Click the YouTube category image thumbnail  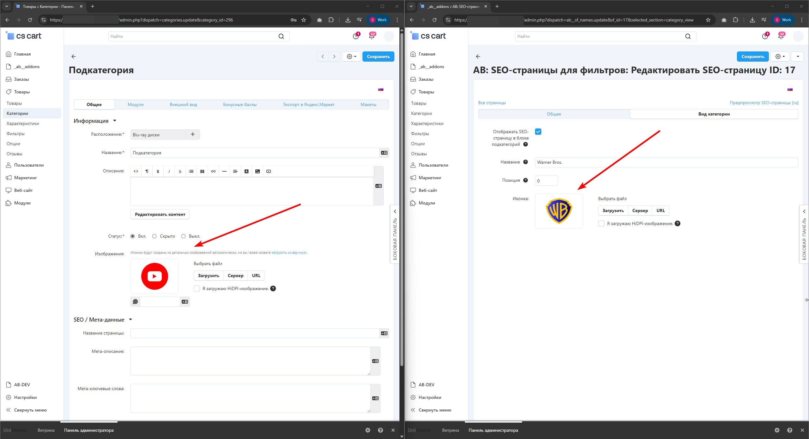(155, 276)
